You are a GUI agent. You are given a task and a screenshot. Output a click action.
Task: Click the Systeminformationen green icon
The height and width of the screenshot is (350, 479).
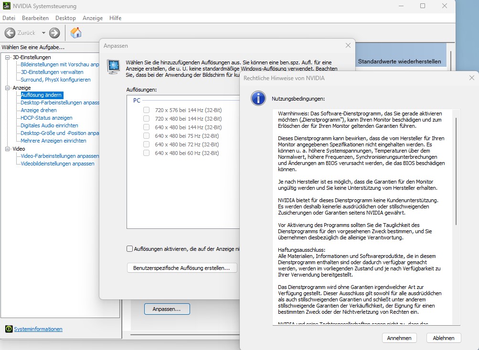[x=9, y=329]
